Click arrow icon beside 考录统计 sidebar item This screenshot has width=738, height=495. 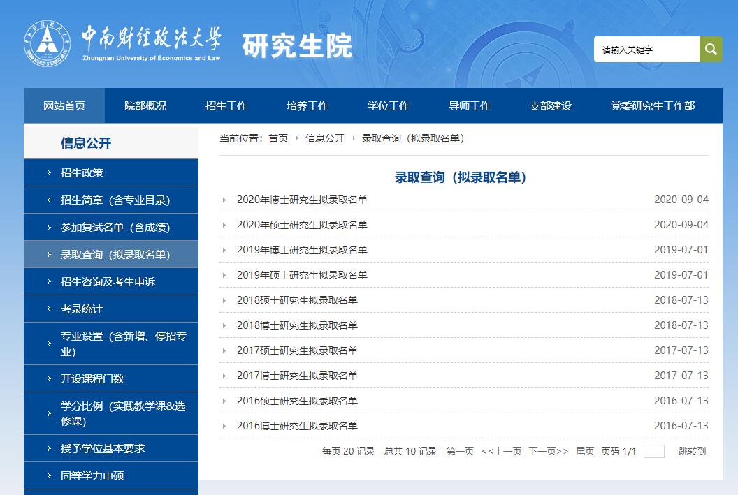click(x=49, y=309)
